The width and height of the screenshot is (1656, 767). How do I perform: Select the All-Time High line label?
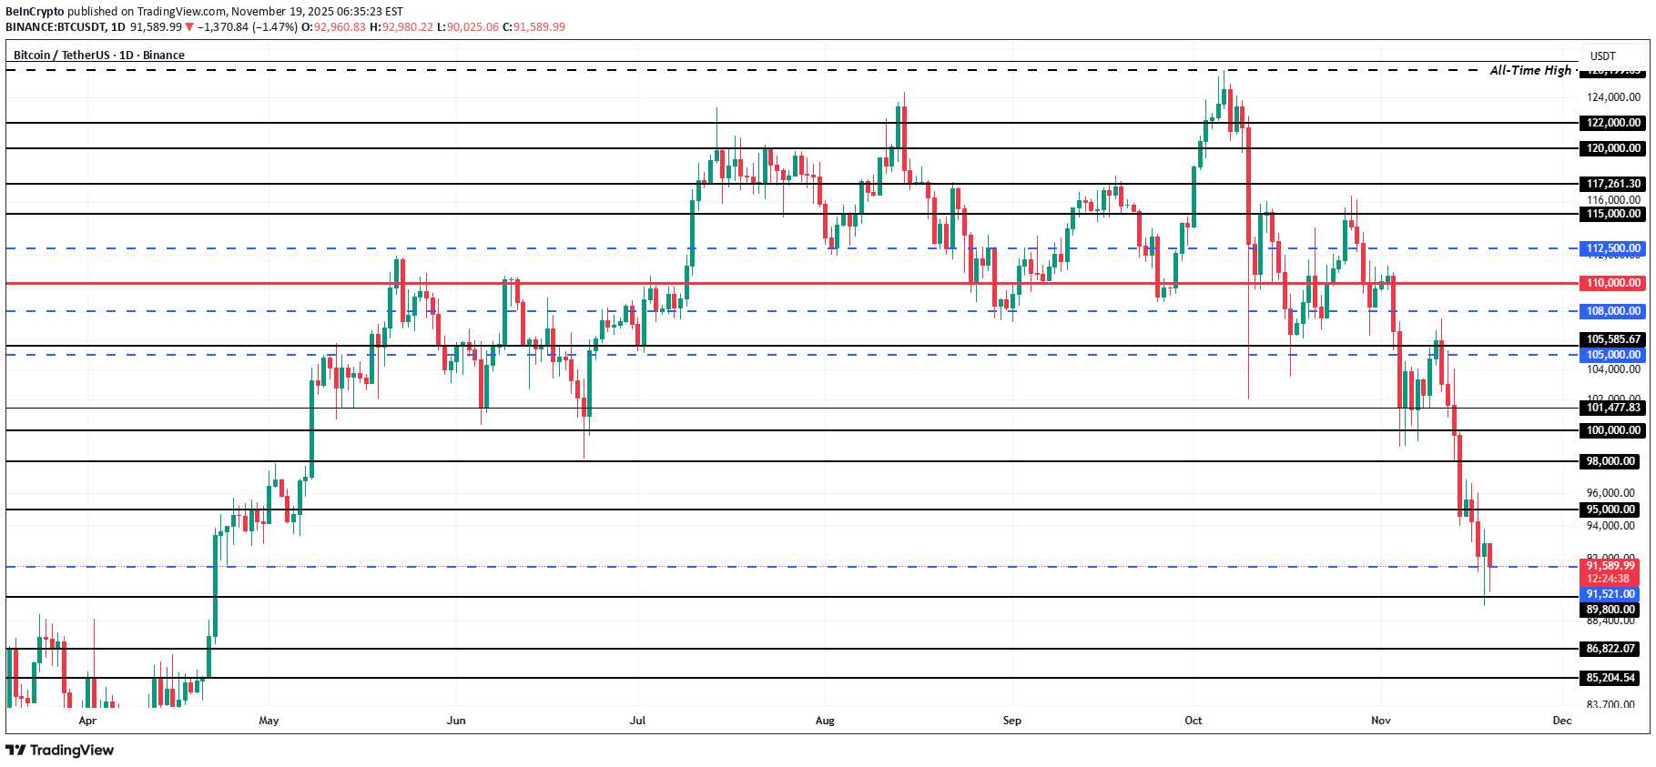[x=1529, y=70]
